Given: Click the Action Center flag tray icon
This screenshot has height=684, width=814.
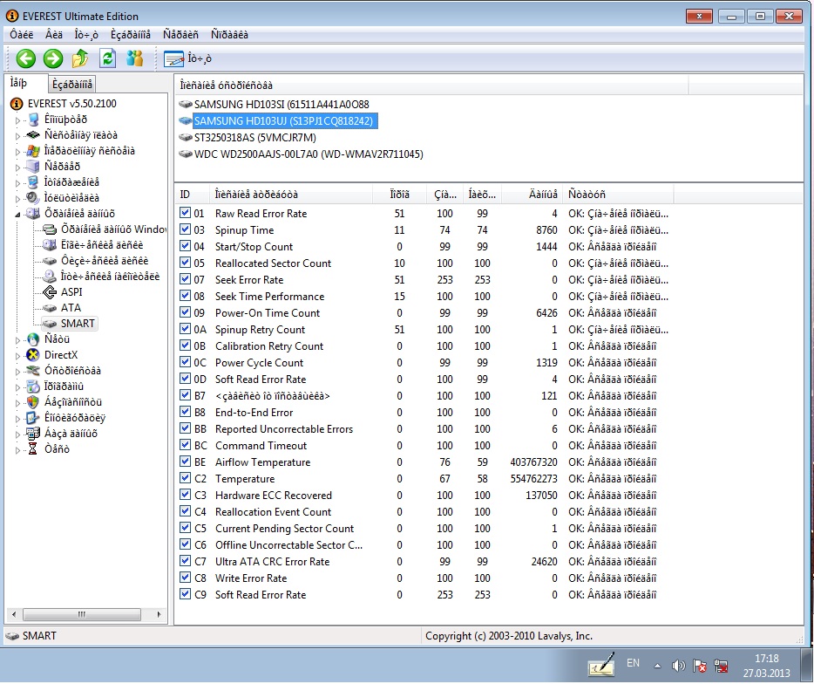Looking at the screenshot, I should click(699, 666).
